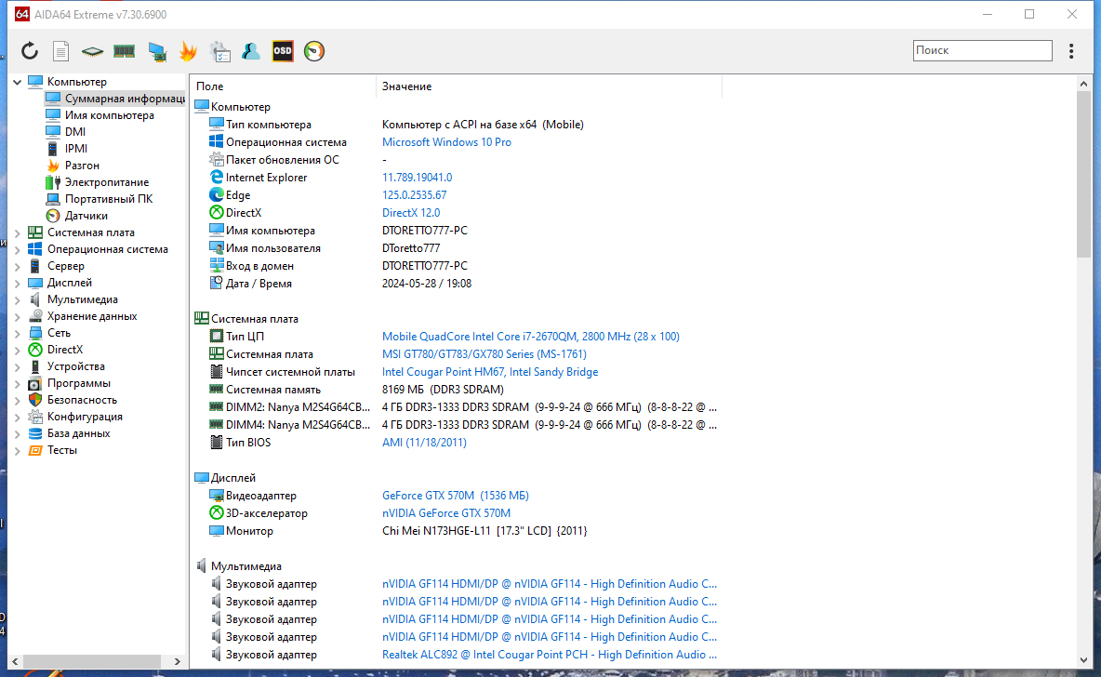
Task: Open the Report page icon
Action: pos(61,50)
